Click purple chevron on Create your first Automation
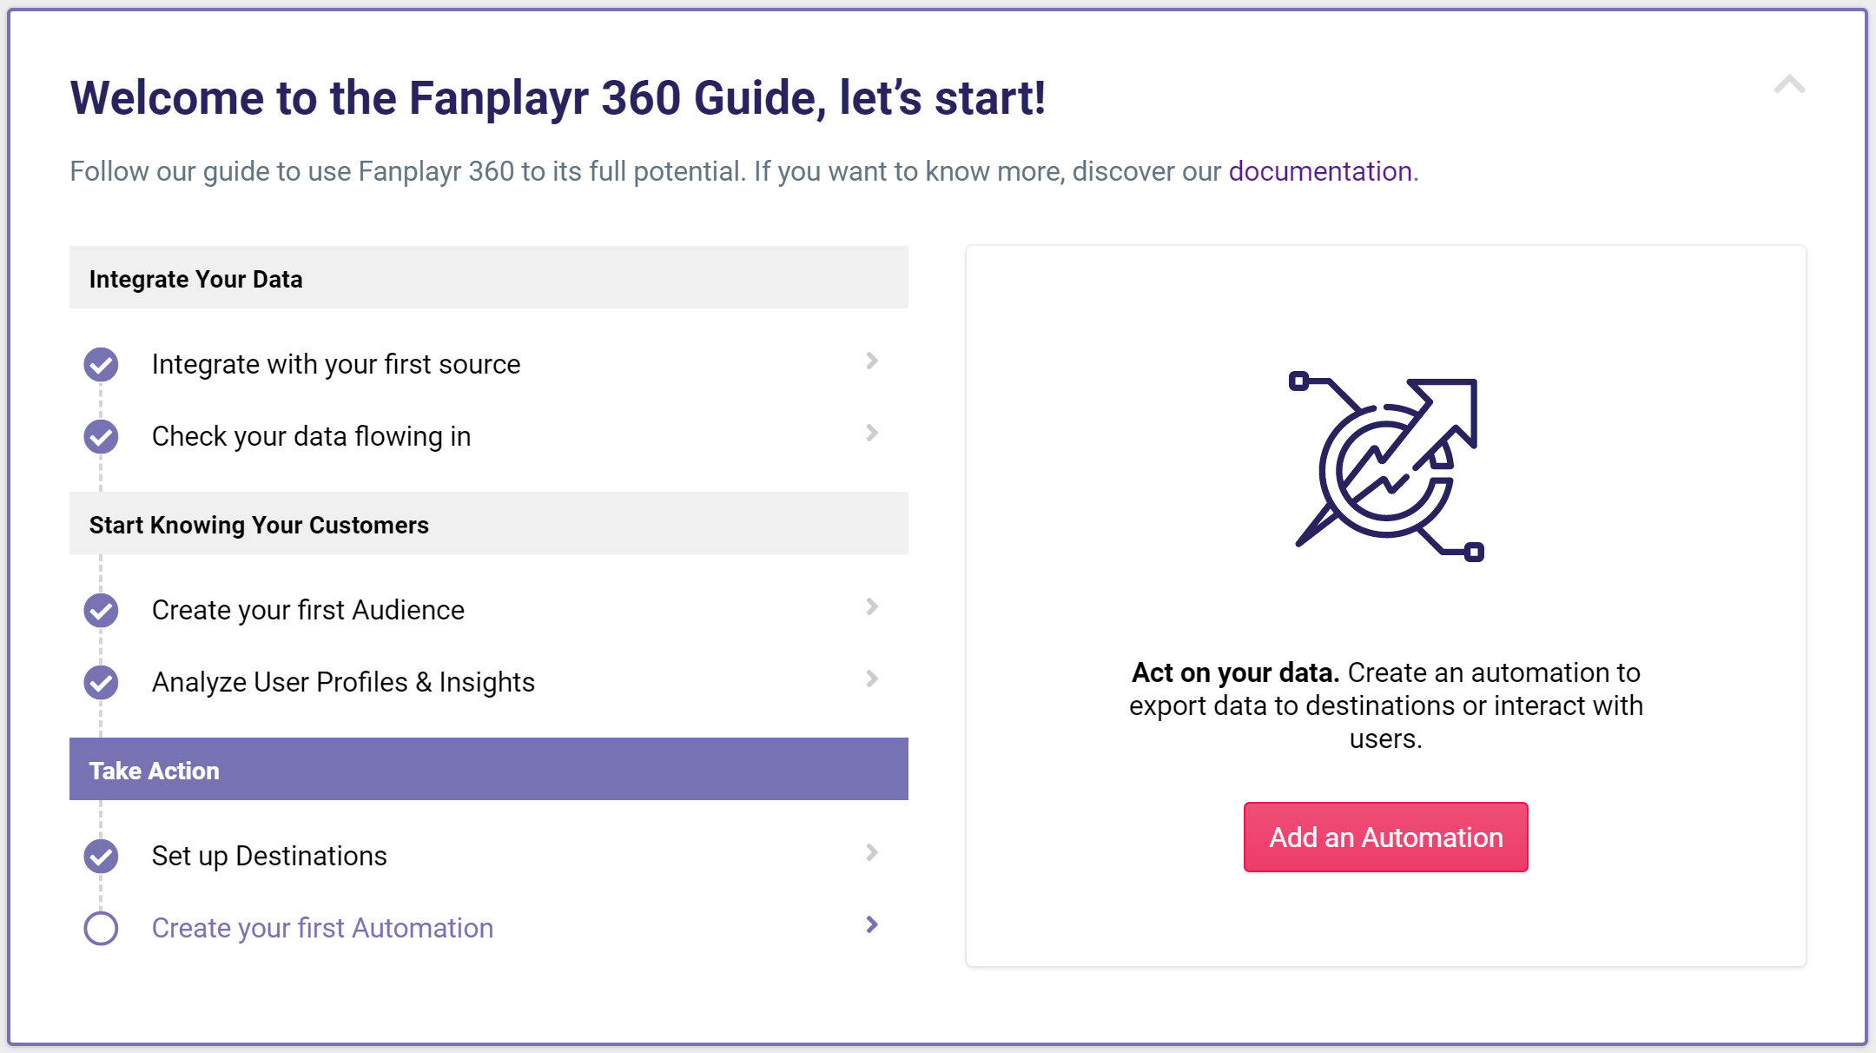The image size is (1876, 1053). 872,924
